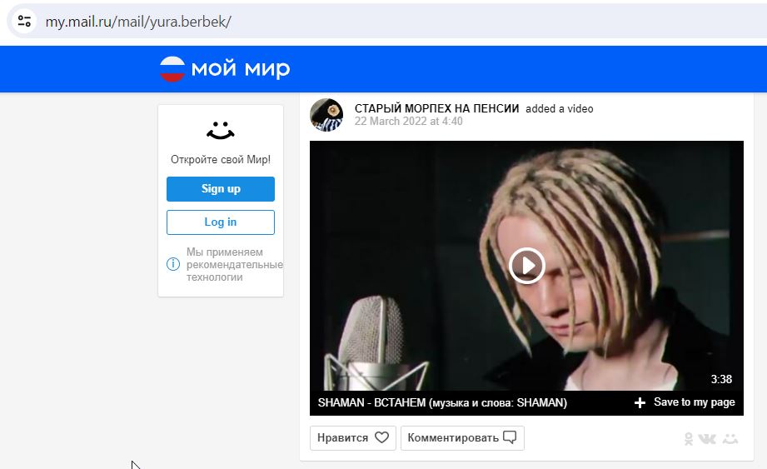
Task: Like the post with the Нравится button
Action: [x=352, y=437]
